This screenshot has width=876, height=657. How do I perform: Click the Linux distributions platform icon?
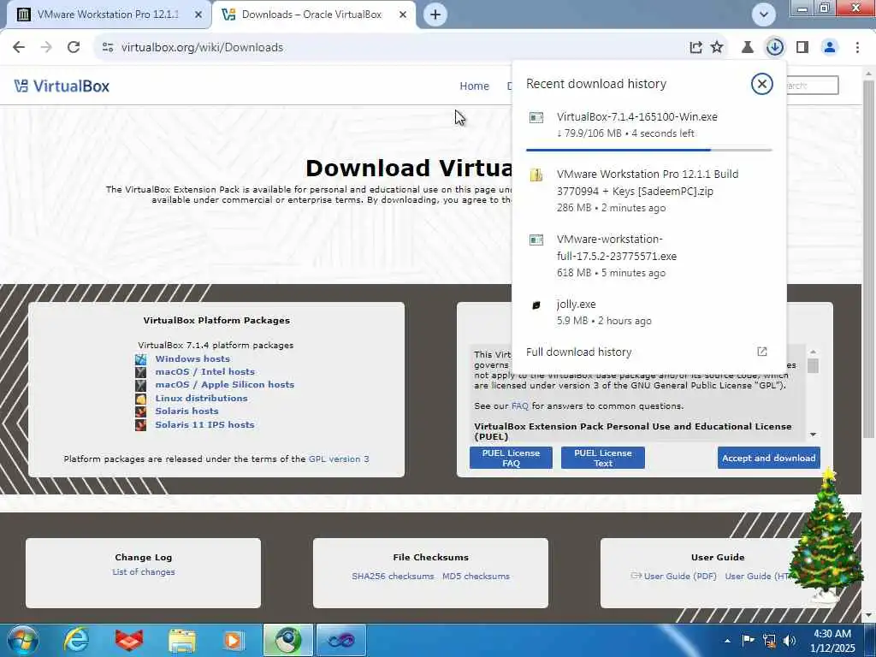[x=141, y=399]
